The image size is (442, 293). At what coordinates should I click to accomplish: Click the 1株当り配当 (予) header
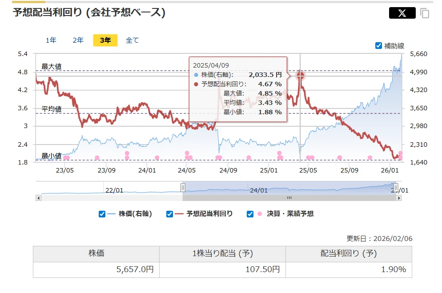(x=222, y=253)
